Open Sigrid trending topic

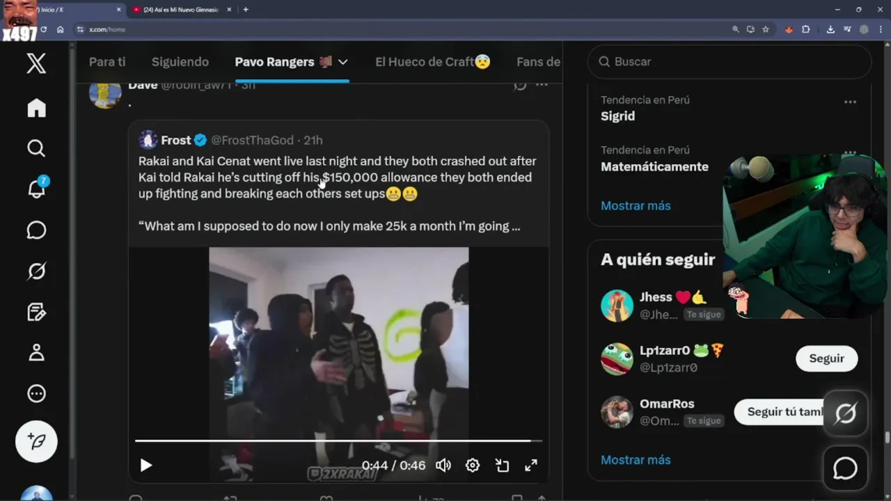(x=618, y=116)
